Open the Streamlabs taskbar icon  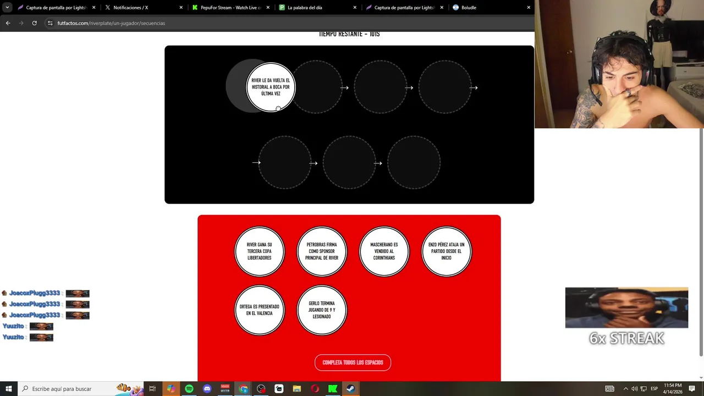coord(279,389)
